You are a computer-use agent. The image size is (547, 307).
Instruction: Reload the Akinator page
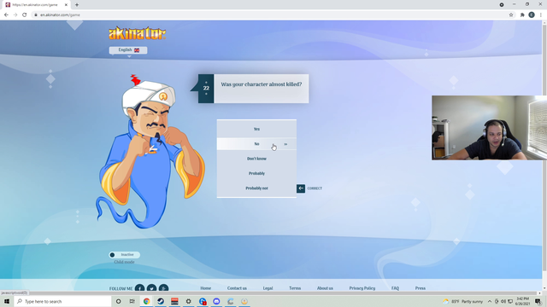tap(25, 15)
